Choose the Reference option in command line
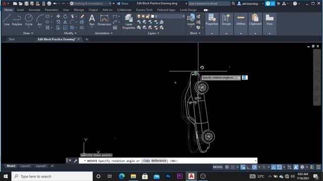This screenshot has width=323, height=181. click(159, 161)
